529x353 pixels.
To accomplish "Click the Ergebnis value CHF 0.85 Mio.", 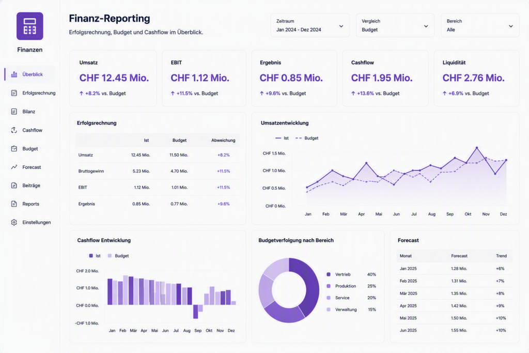I will click(x=291, y=78).
